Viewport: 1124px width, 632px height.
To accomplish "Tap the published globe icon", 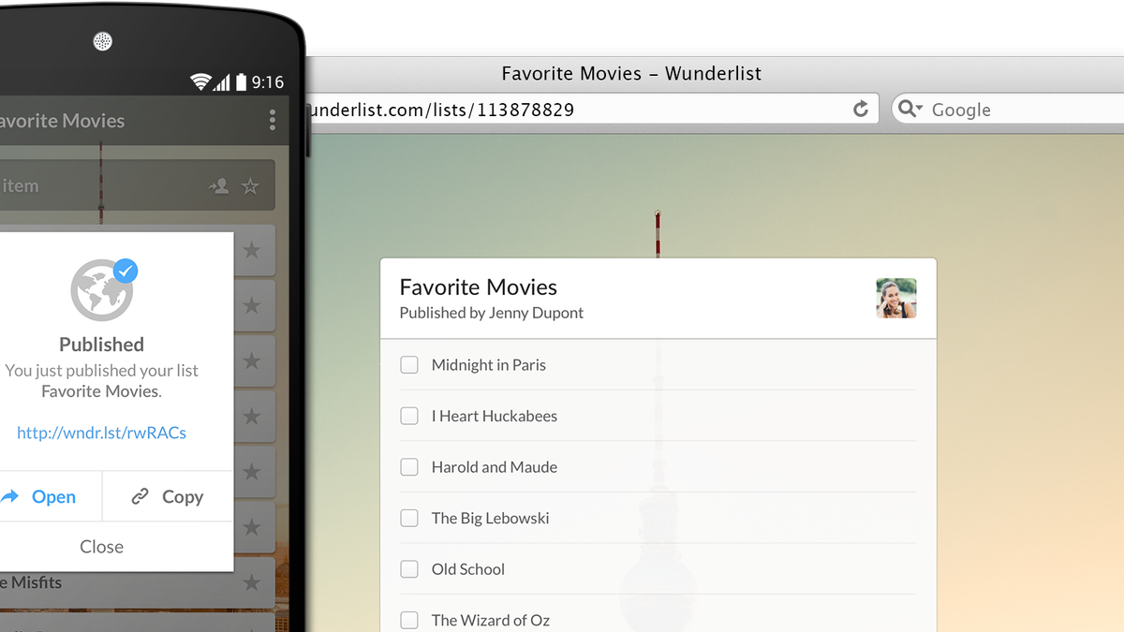I will (103, 290).
